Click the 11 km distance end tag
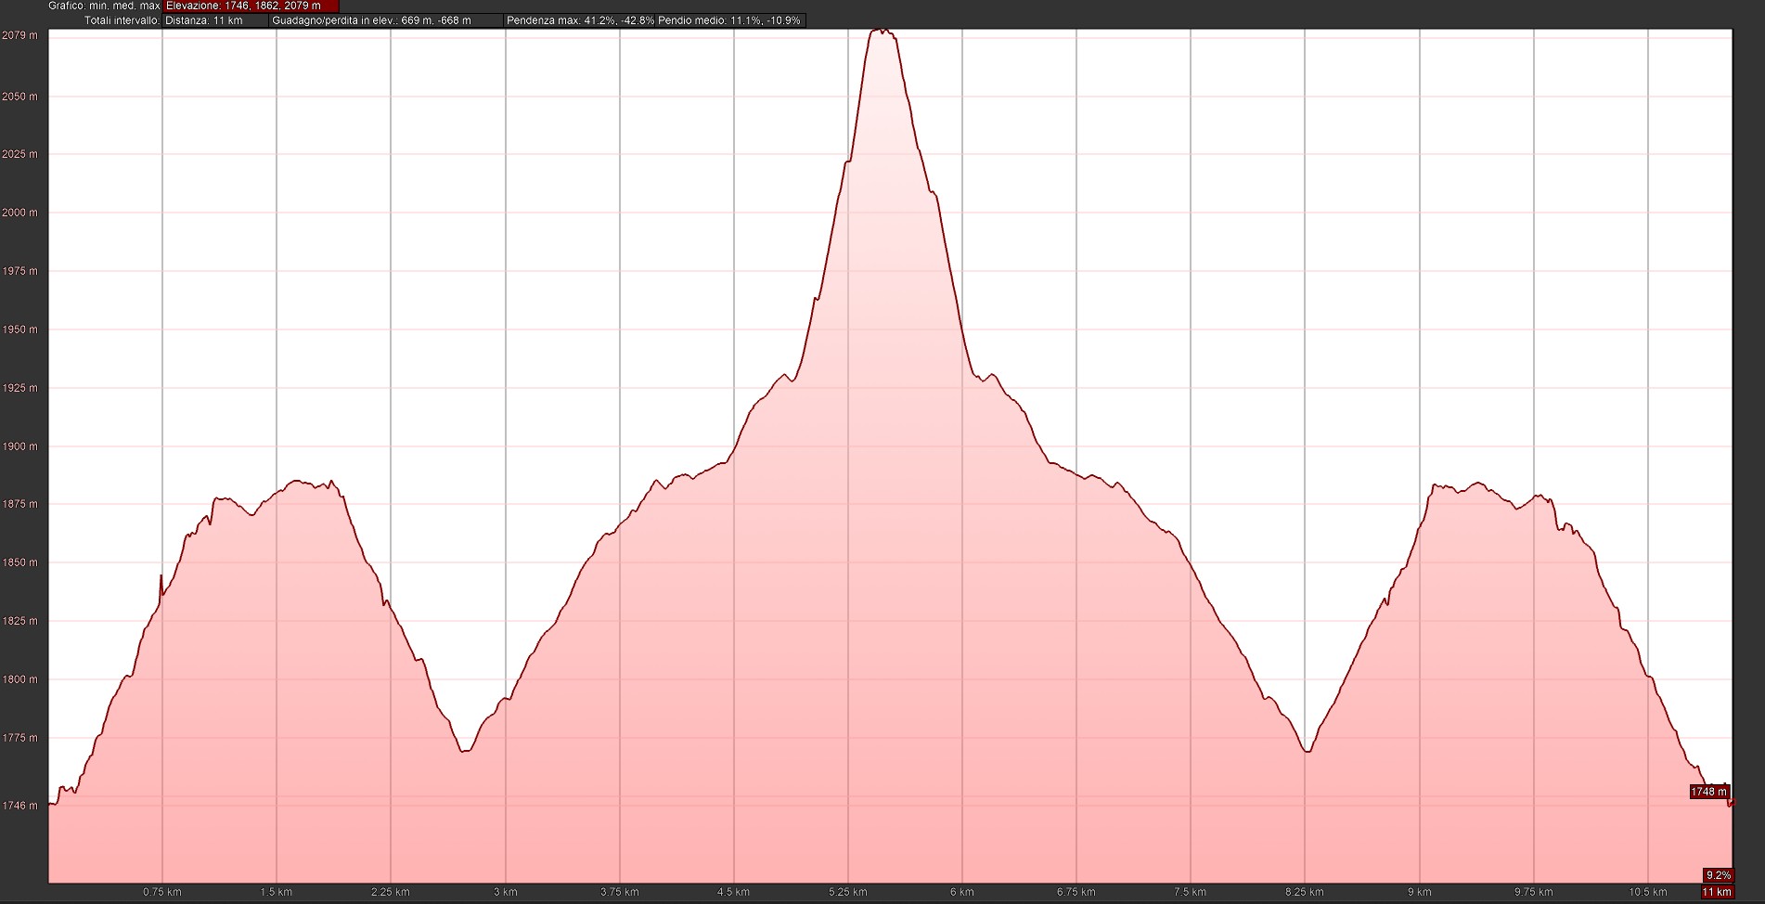Image resolution: width=1765 pixels, height=904 pixels. [x=1717, y=892]
